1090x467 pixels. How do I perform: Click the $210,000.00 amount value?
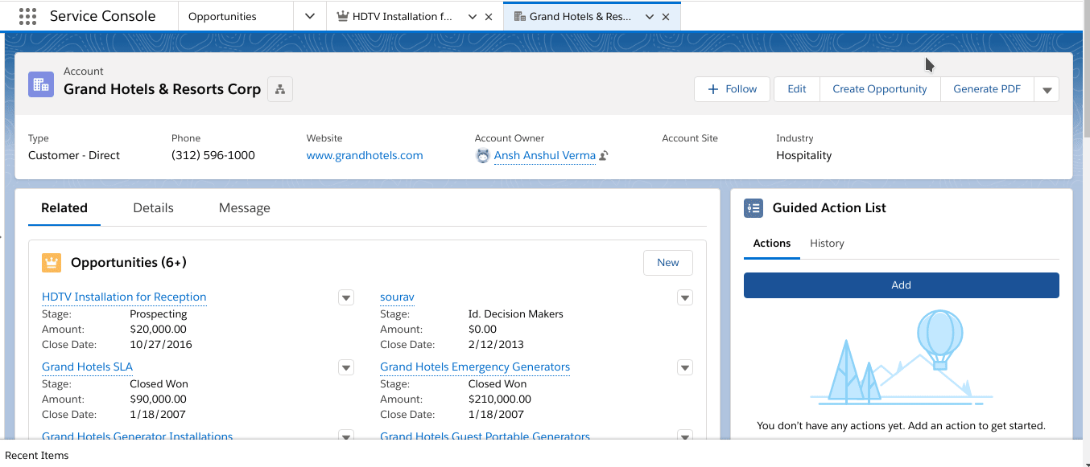(x=500, y=399)
